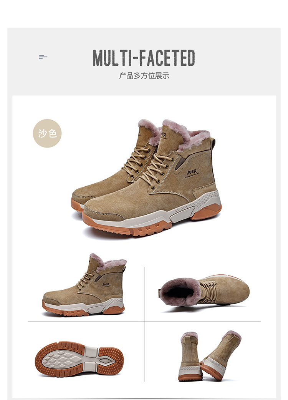Select the 沙色 color swatch circle
The height and width of the screenshot is (400, 288).
[x=47, y=133]
